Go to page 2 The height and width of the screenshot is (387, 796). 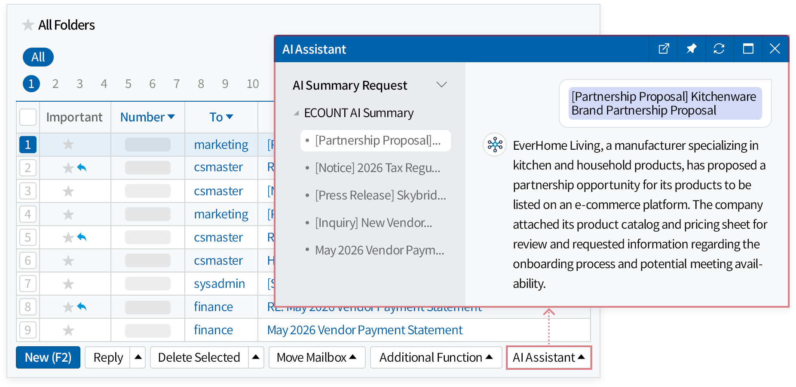(x=55, y=84)
